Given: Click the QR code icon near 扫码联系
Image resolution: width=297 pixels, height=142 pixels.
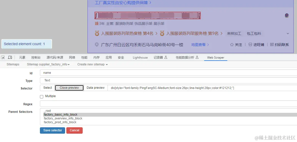Looking at the screenshot, I should coord(272,45).
